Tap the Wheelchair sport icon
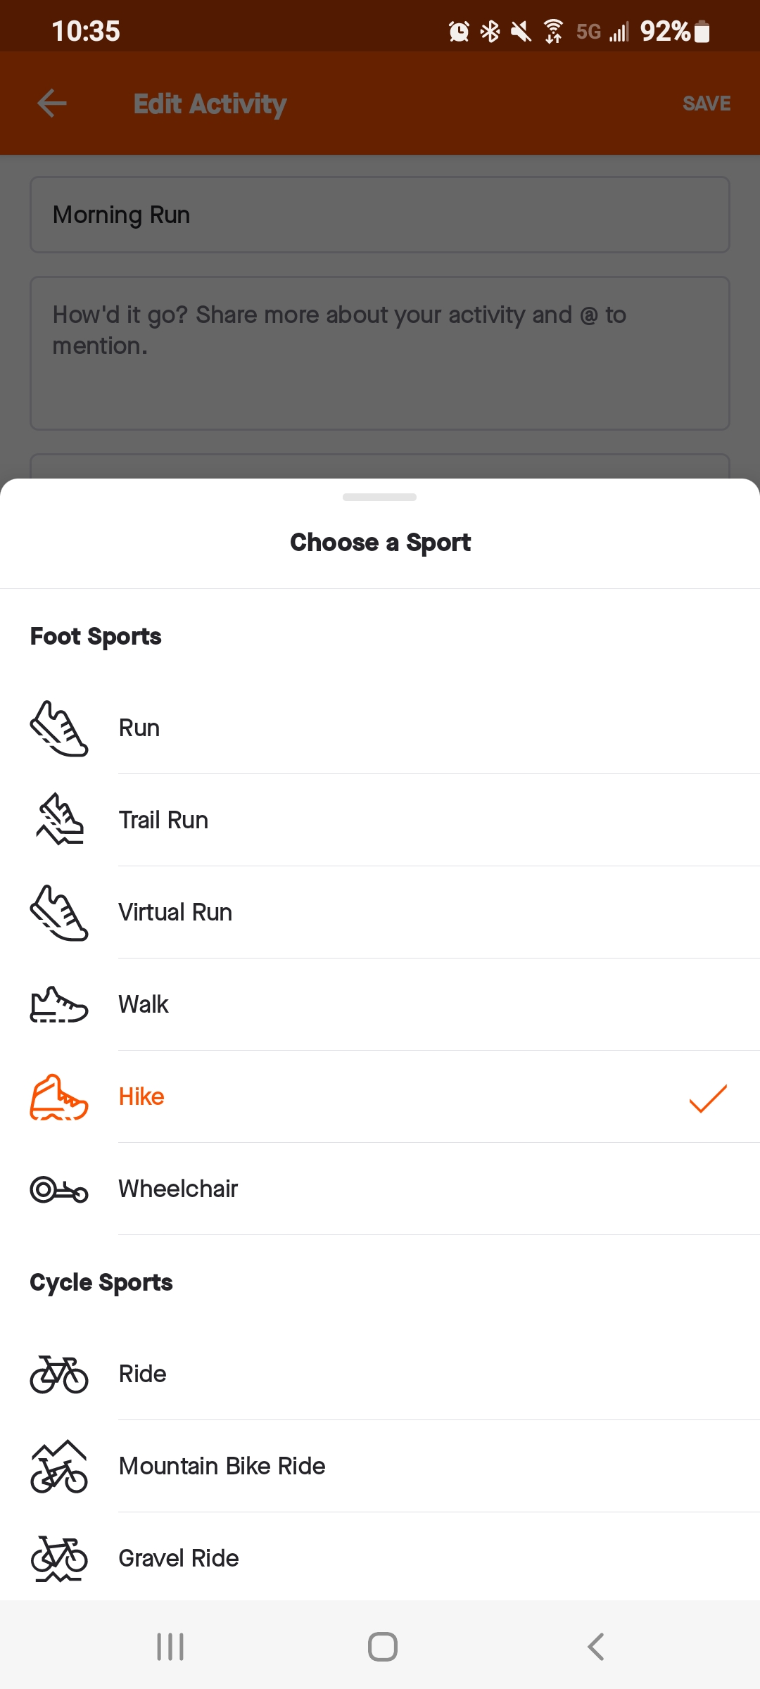Viewport: 760px width, 1689px height. click(59, 1189)
